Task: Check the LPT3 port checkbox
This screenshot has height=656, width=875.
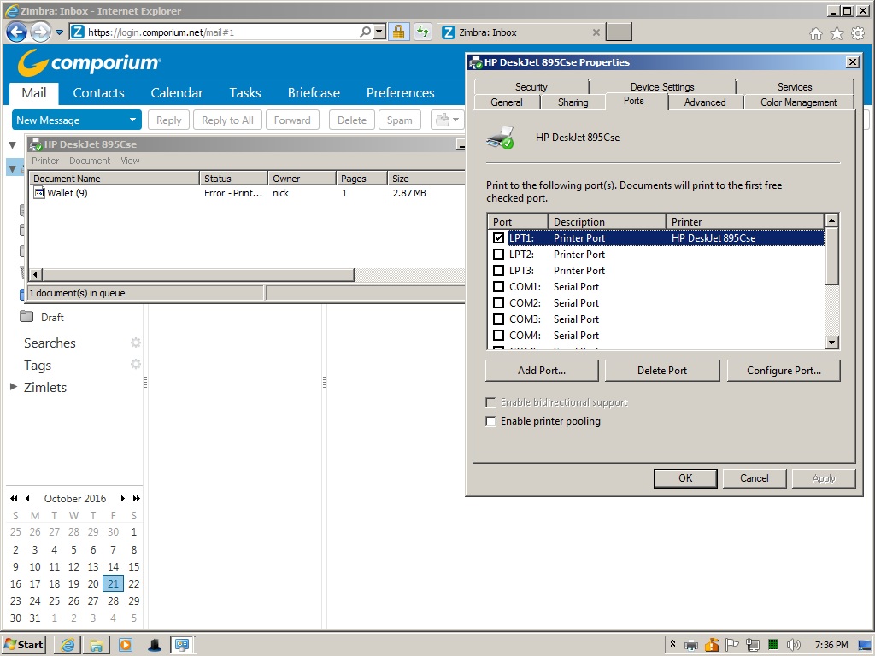Action: pos(499,271)
